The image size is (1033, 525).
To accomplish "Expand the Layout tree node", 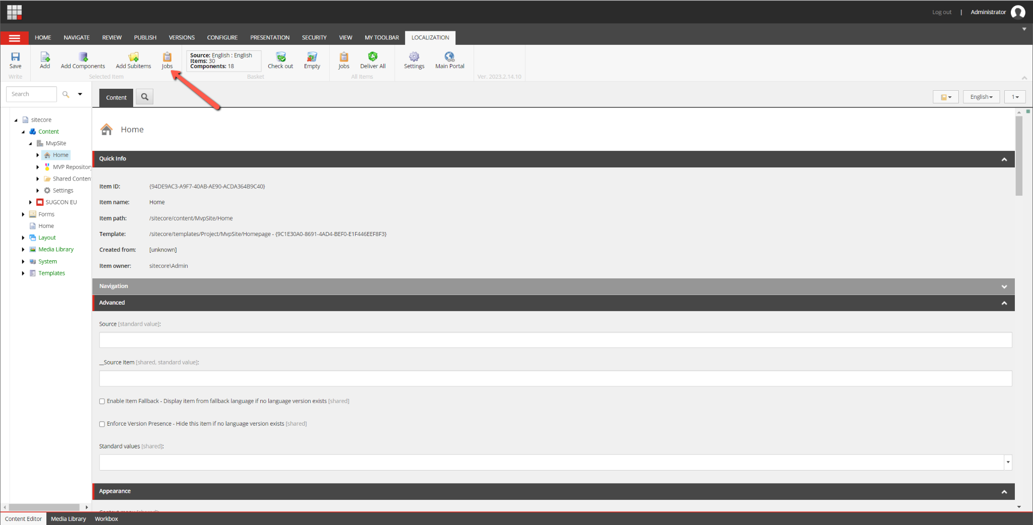I will [23, 238].
